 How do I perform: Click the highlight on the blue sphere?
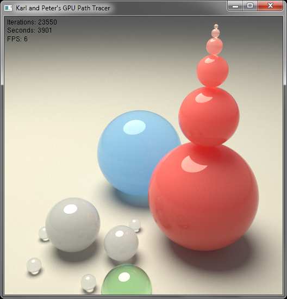[x=134, y=127]
